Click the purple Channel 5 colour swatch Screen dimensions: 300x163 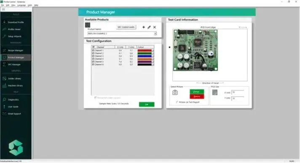[x=145, y=61]
